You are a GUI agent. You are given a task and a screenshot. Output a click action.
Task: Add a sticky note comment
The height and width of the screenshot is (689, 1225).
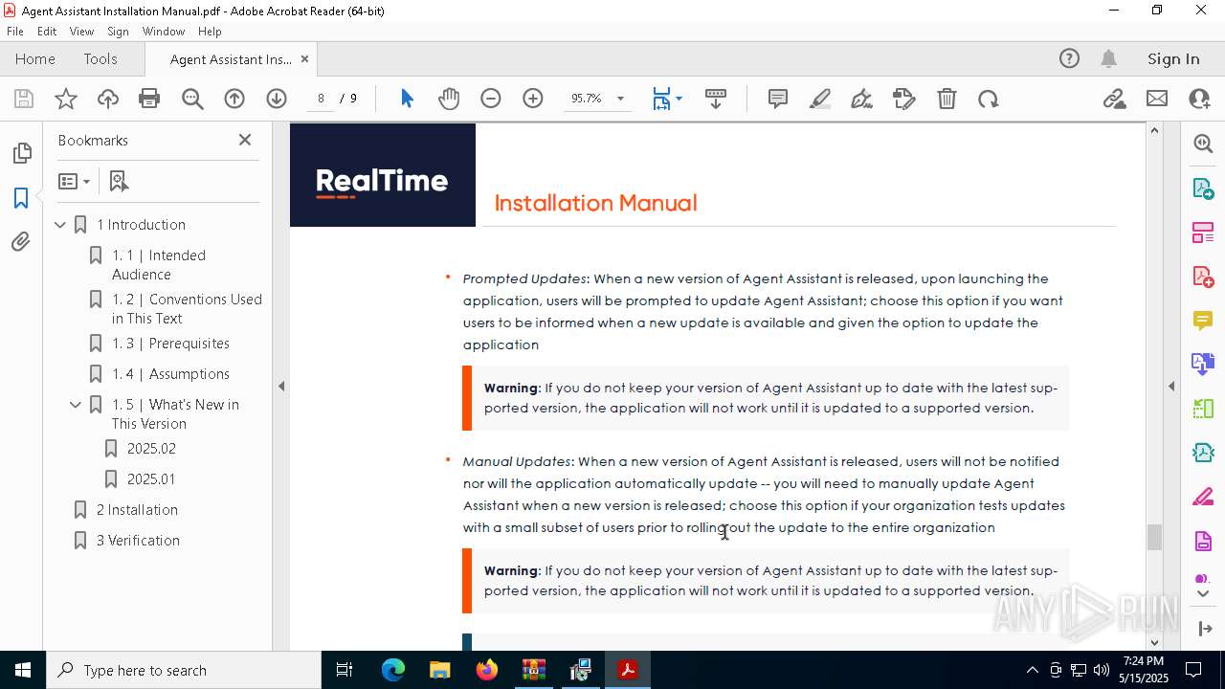778,99
